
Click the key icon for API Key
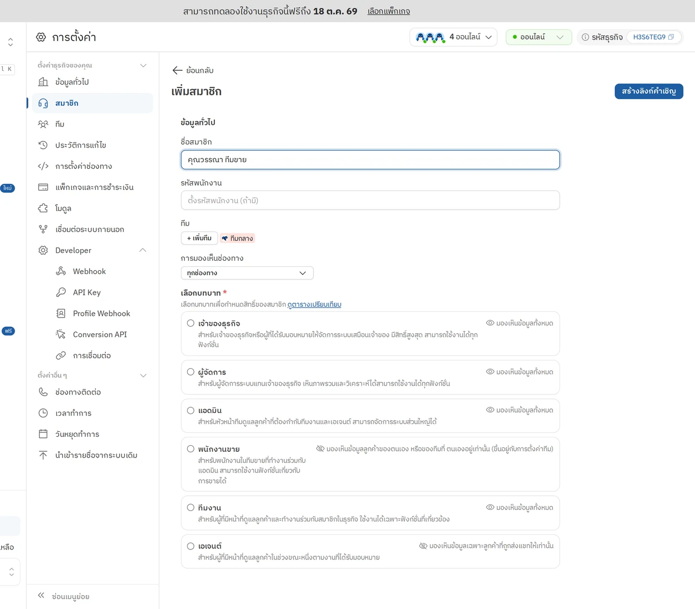point(61,293)
